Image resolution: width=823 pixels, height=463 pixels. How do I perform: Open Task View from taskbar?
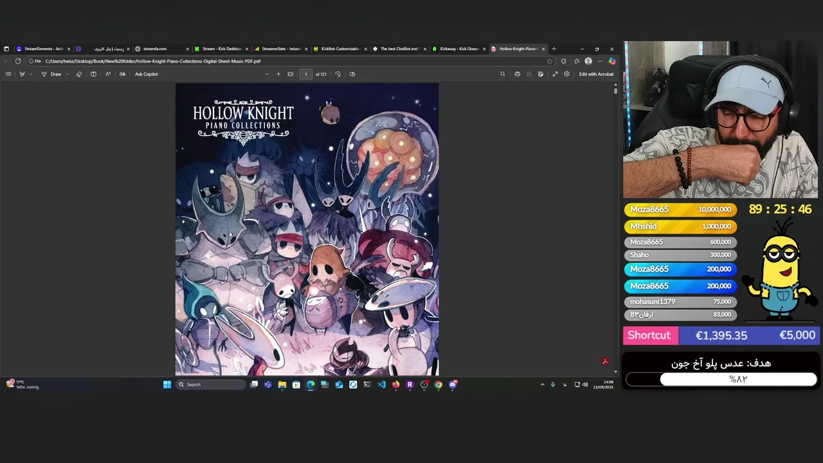pyautogui.click(x=254, y=385)
